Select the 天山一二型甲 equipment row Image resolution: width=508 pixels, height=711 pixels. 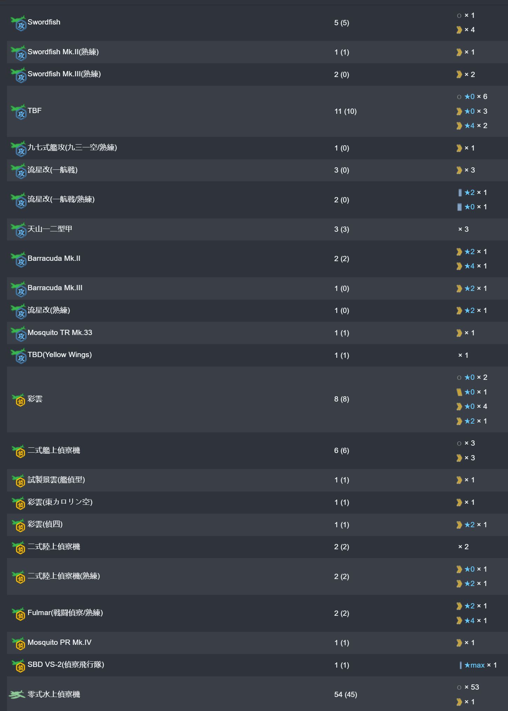click(257, 229)
